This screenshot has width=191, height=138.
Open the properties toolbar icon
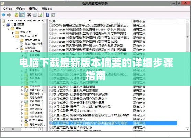tap(35, 15)
